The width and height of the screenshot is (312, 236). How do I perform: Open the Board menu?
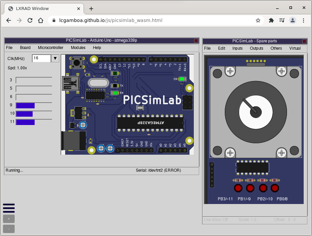(25, 48)
